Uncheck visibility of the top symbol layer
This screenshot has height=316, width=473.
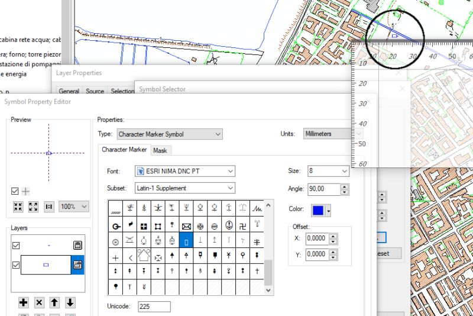coord(16,246)
